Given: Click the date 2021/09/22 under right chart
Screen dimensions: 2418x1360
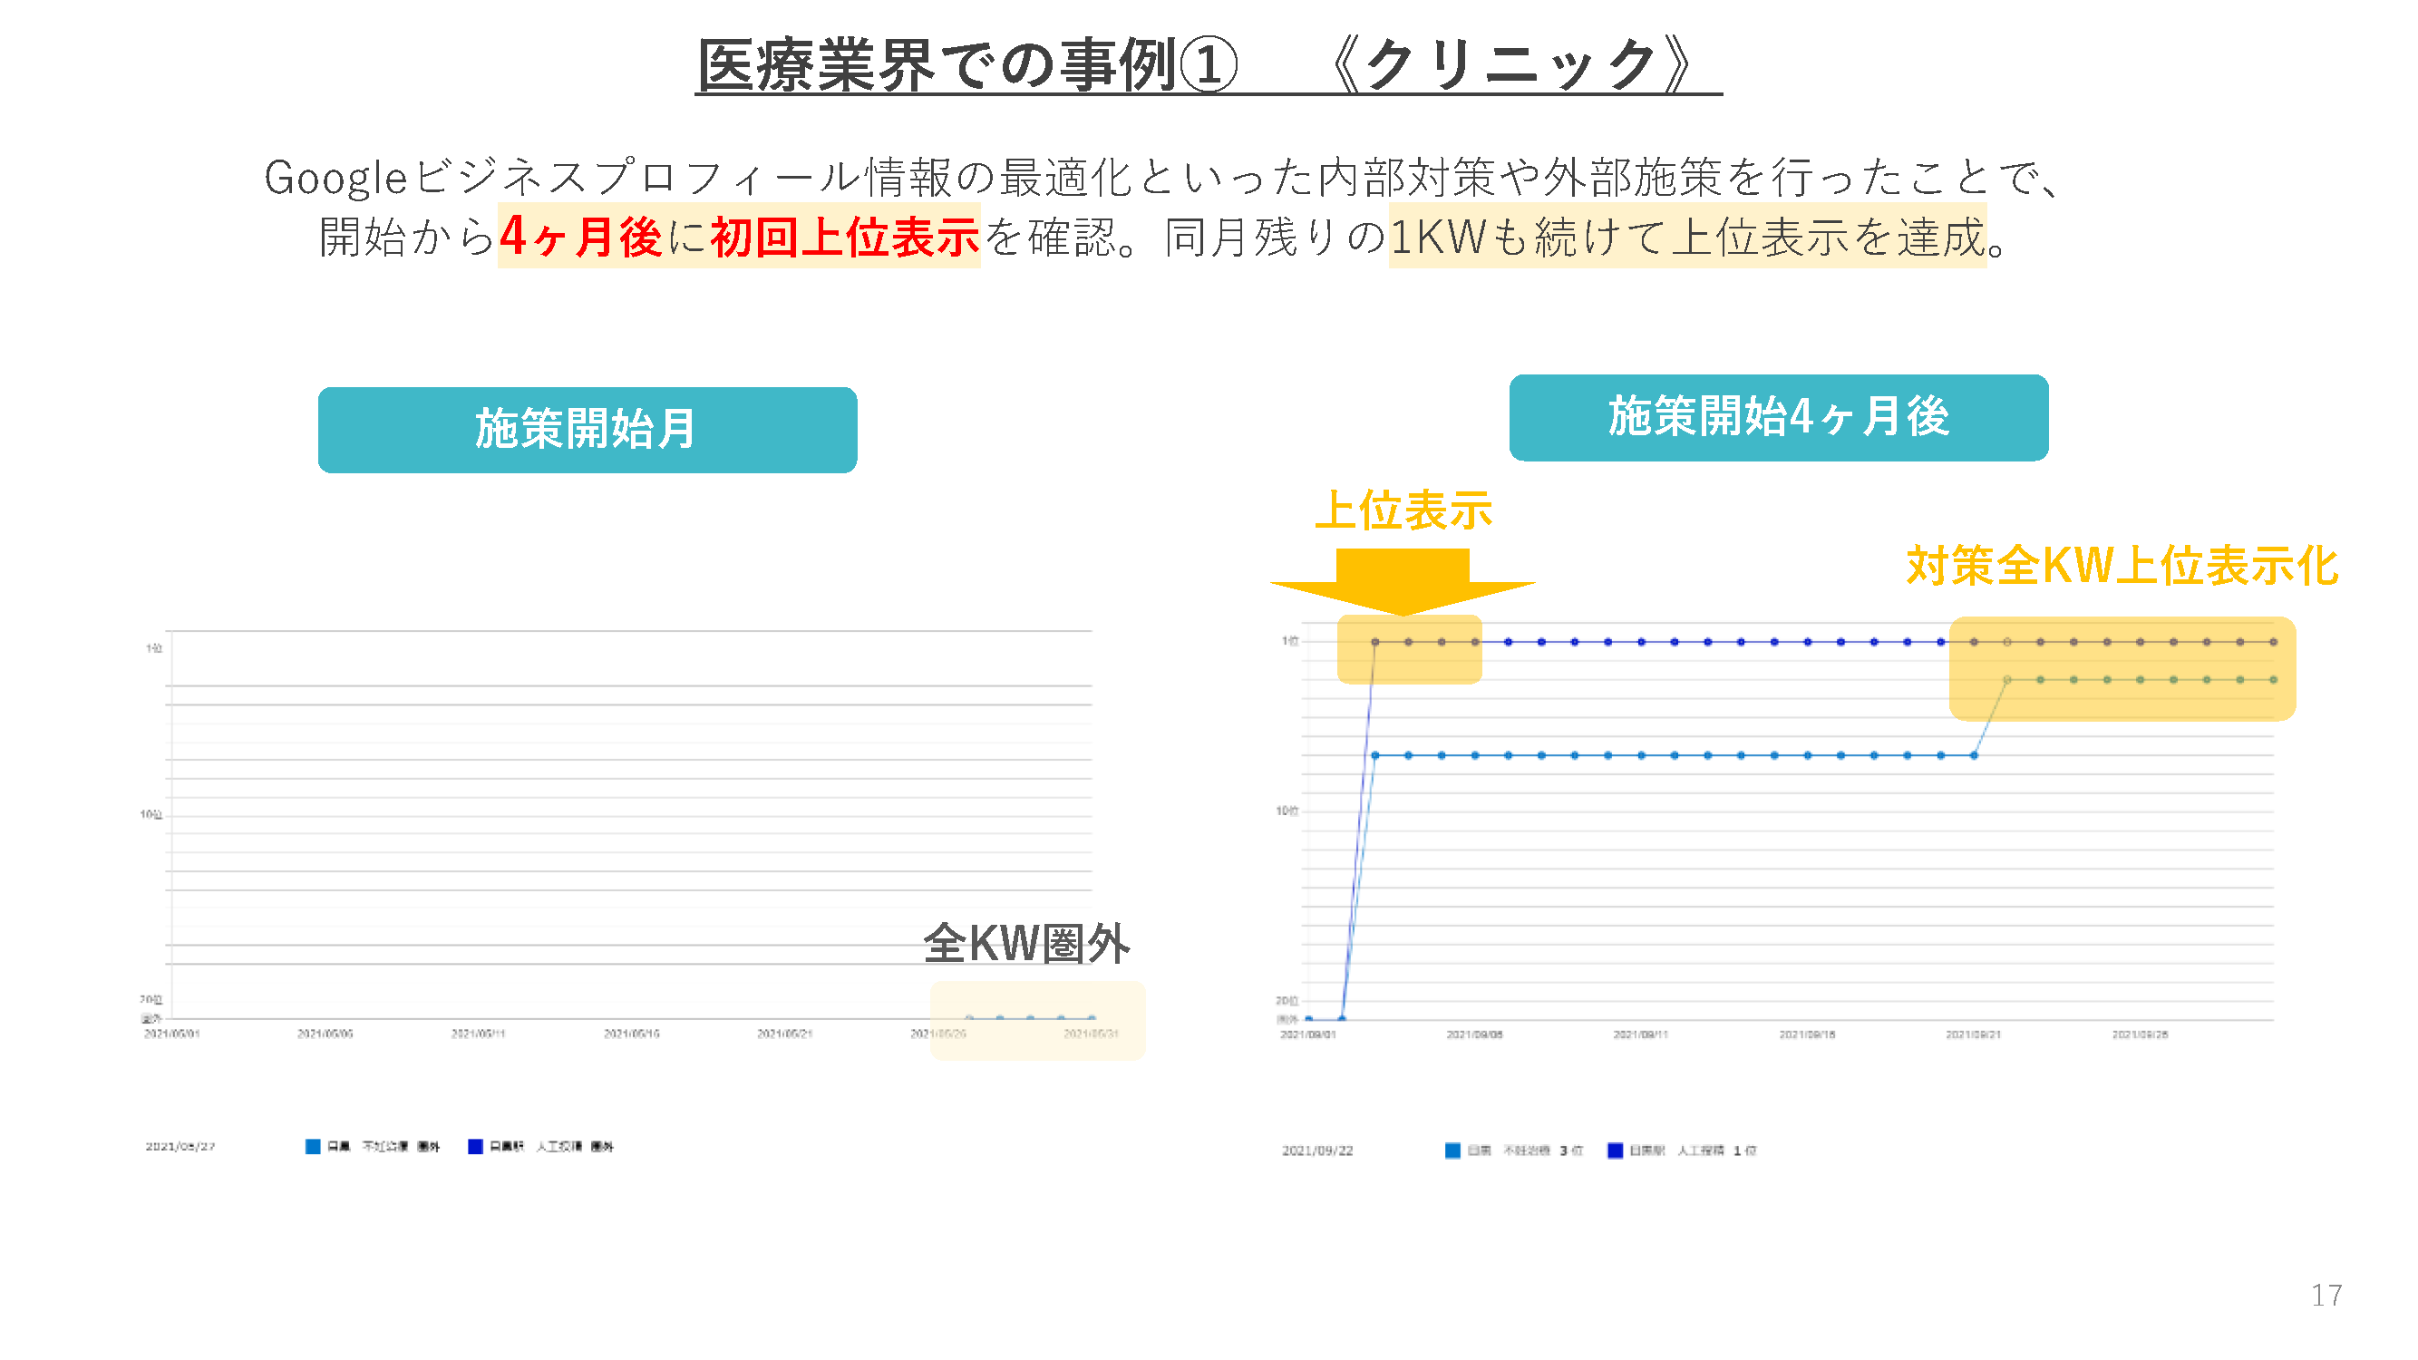Looking at the screenshot, I should point(1317,1151).
